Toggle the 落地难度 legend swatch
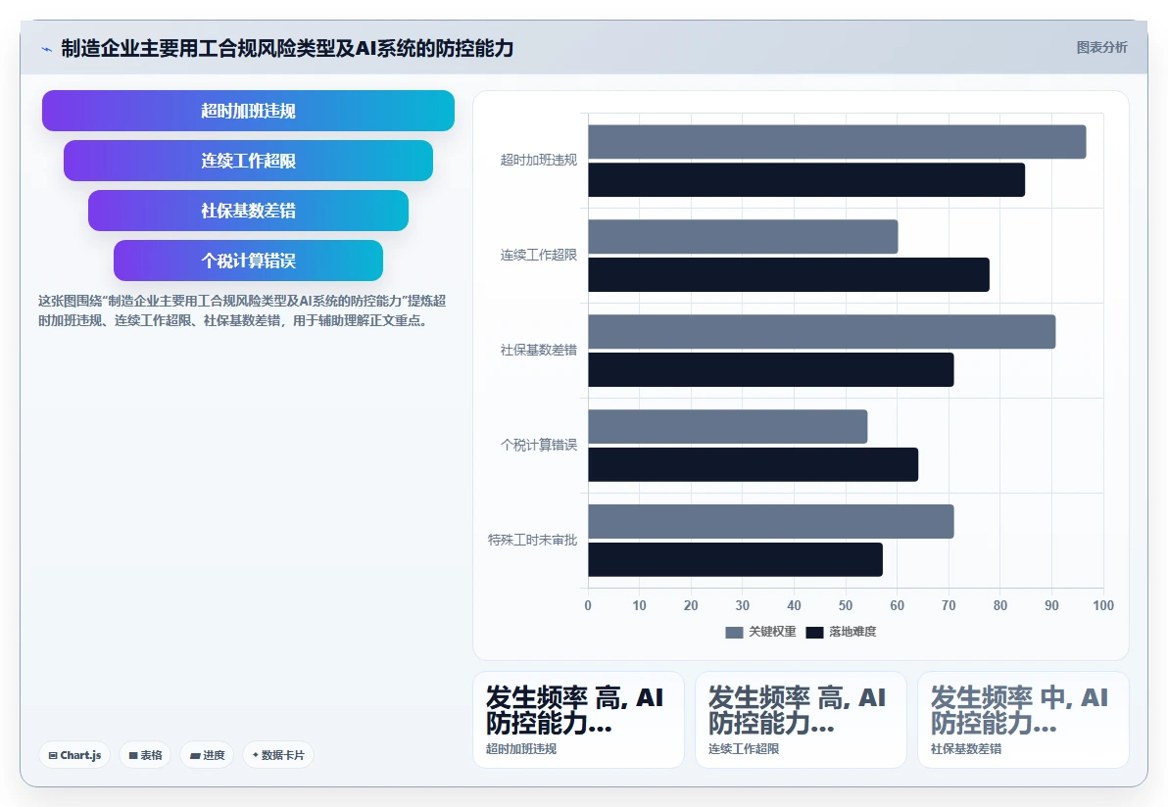Viewport: 1168px width, 807px height. coord(814,632)
